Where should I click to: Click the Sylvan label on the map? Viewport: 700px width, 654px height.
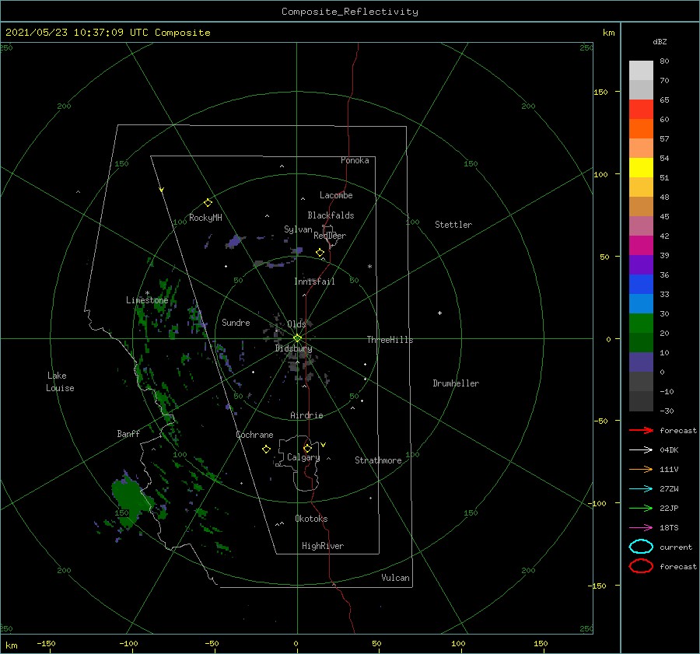pos(298,229)
